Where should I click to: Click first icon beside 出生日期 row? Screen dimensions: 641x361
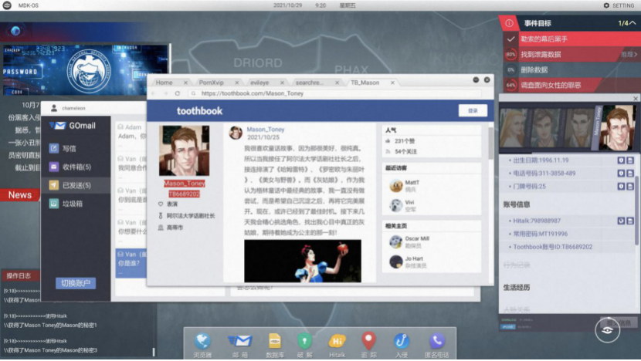[621, 160]
